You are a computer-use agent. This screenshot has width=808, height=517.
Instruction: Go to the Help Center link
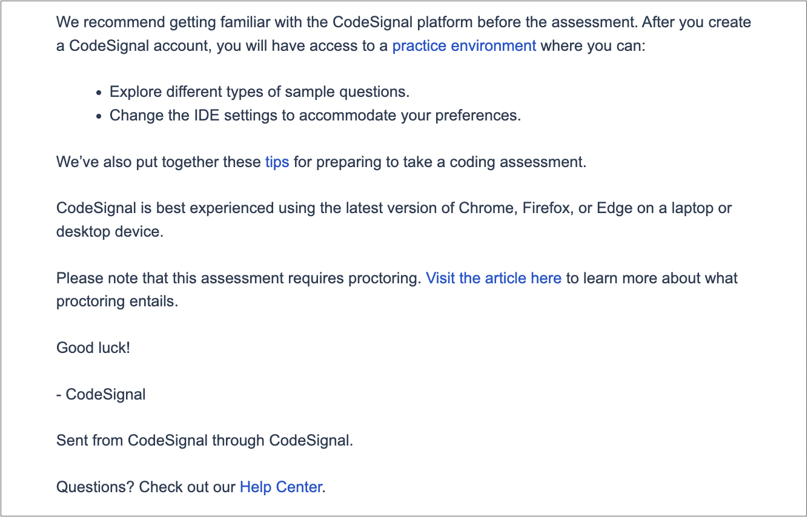coord(281,487)
